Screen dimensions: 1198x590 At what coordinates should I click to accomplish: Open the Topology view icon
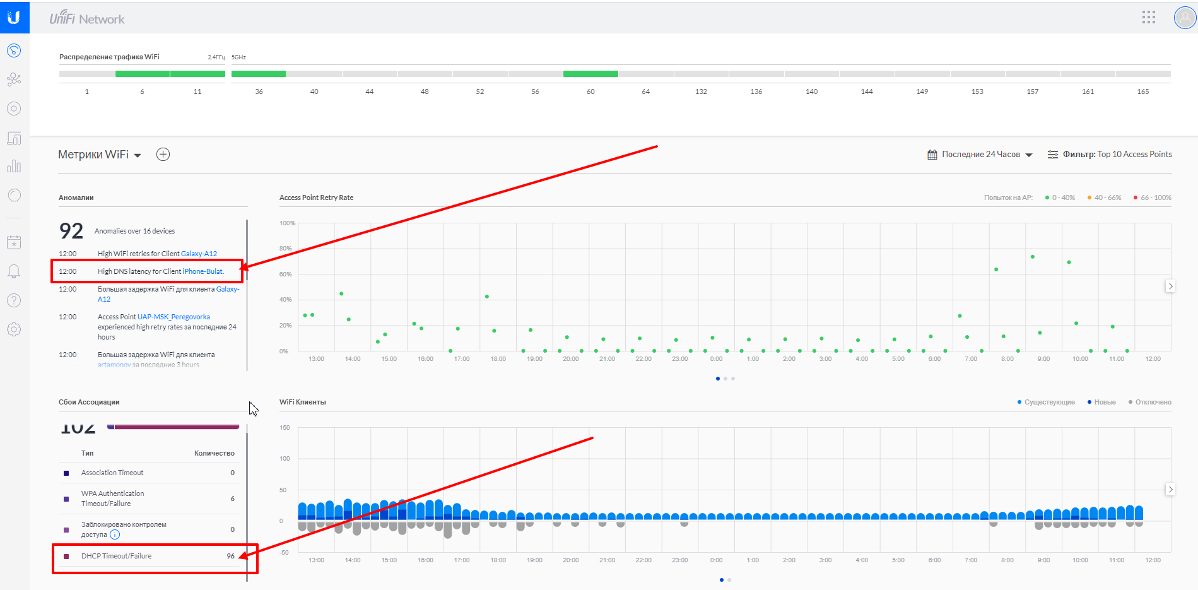pyautogui.click(x=14, y=80)
